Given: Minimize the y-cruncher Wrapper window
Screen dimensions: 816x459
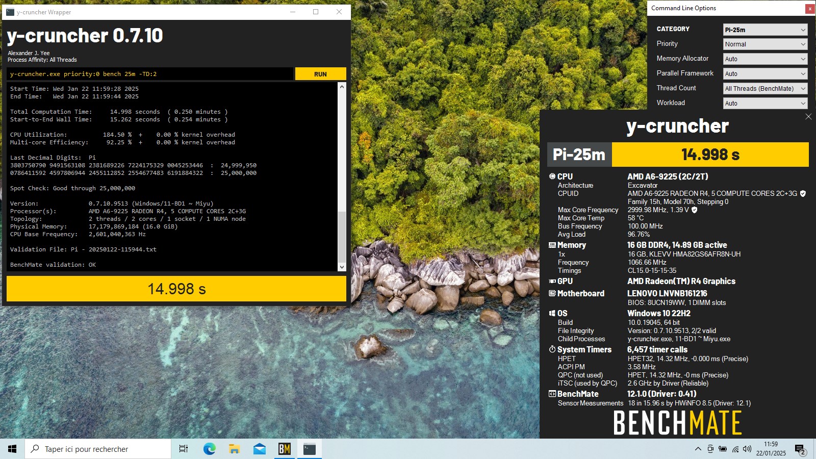Looking at the screenshot, I should tap(293, 12).
